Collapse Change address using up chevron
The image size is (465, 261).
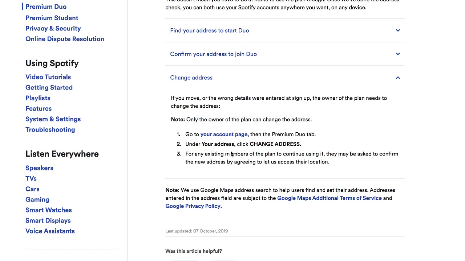click(x=398, y=78)
